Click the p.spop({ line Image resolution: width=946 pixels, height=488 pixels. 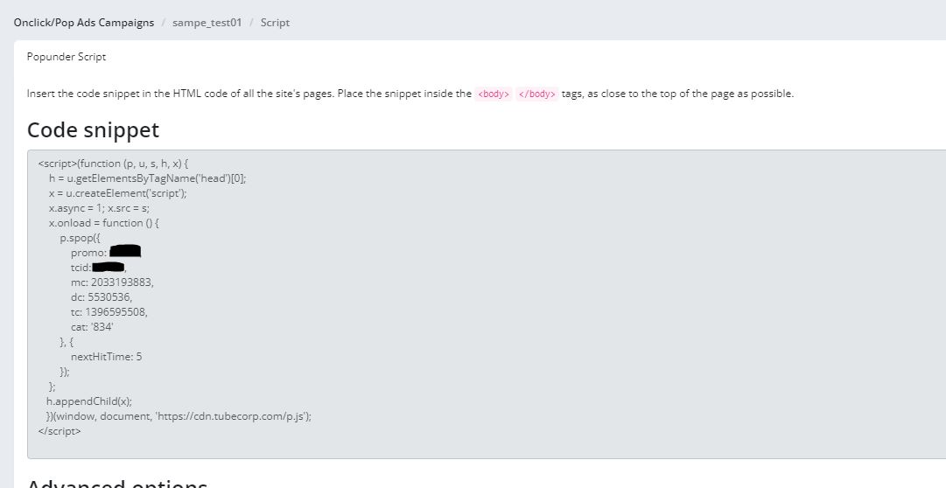[x=80, y=238]
